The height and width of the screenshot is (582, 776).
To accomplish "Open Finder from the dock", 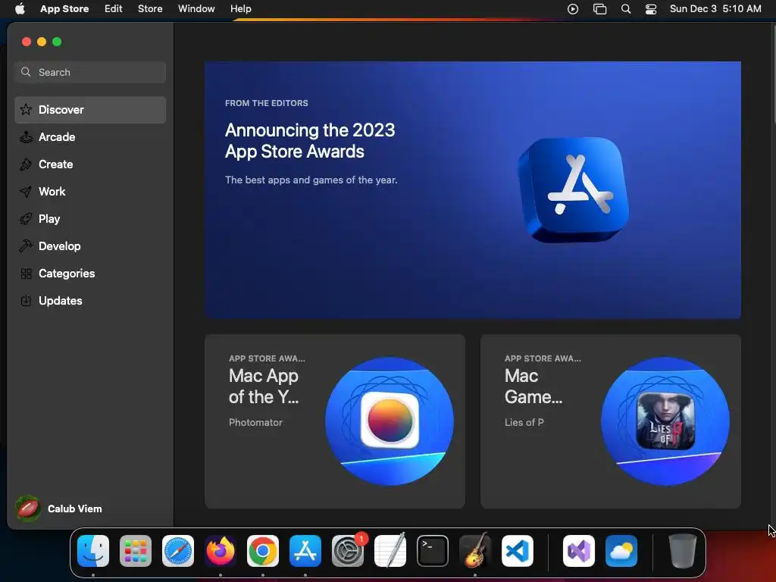I will point(93,550).
